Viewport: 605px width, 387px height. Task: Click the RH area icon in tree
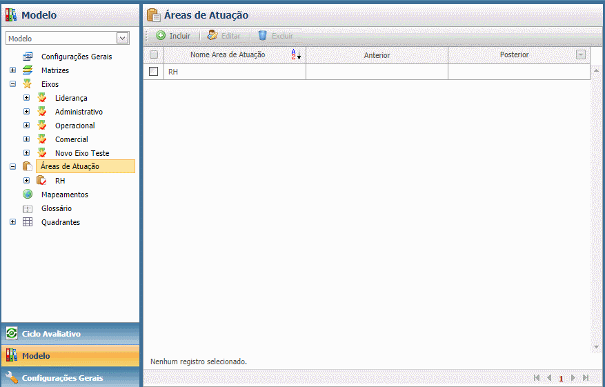tap(41, 181)
